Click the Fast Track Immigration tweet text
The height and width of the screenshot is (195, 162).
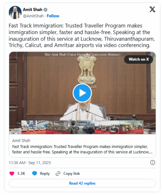[82, 35]
